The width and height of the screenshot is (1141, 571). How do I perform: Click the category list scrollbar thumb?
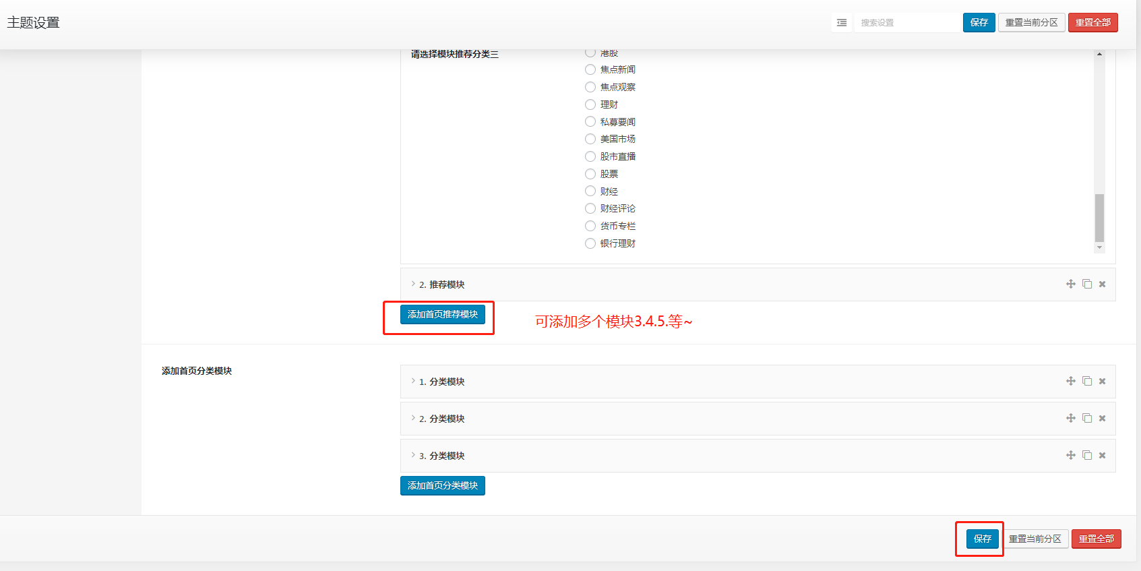pos(1099,218)
